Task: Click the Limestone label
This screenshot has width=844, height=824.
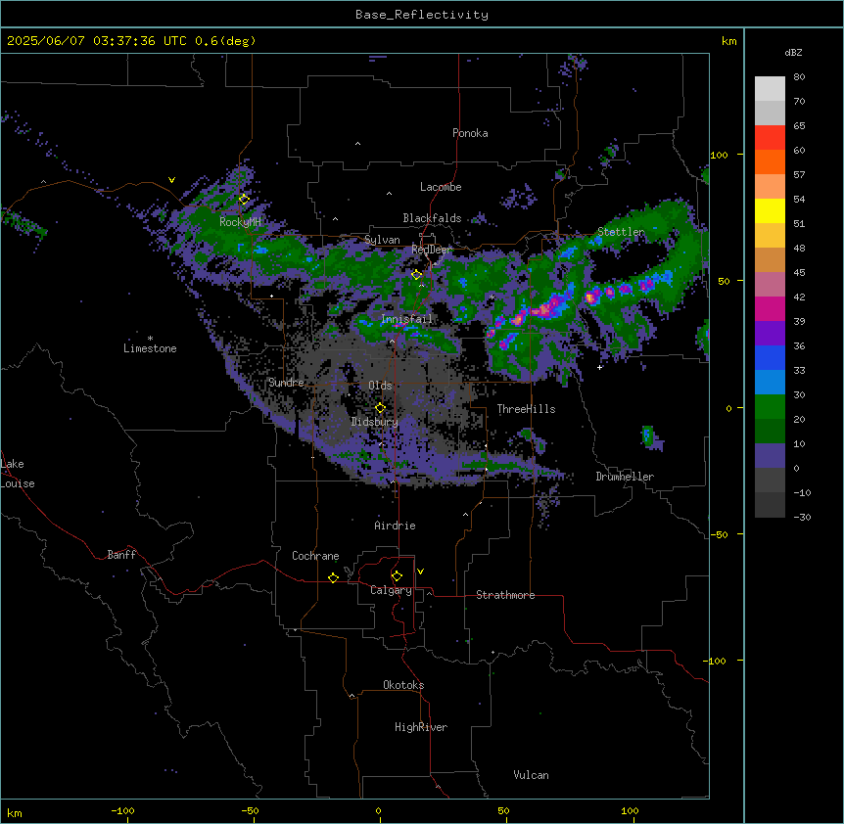Action: click(x=150, y=348)
